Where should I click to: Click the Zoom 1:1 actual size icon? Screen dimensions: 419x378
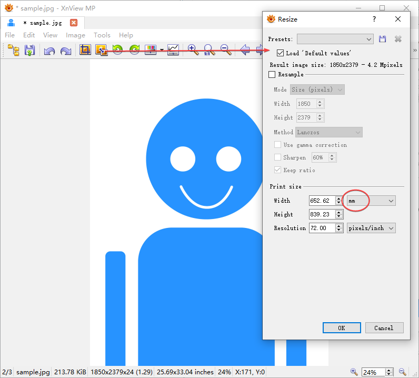[209, 50]
